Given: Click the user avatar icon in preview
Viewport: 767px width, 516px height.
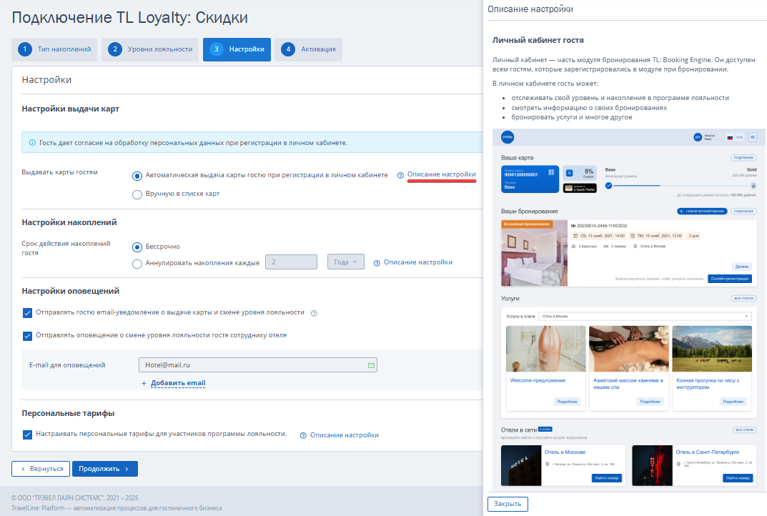Looking at the screenshot, I should (698, 137).
